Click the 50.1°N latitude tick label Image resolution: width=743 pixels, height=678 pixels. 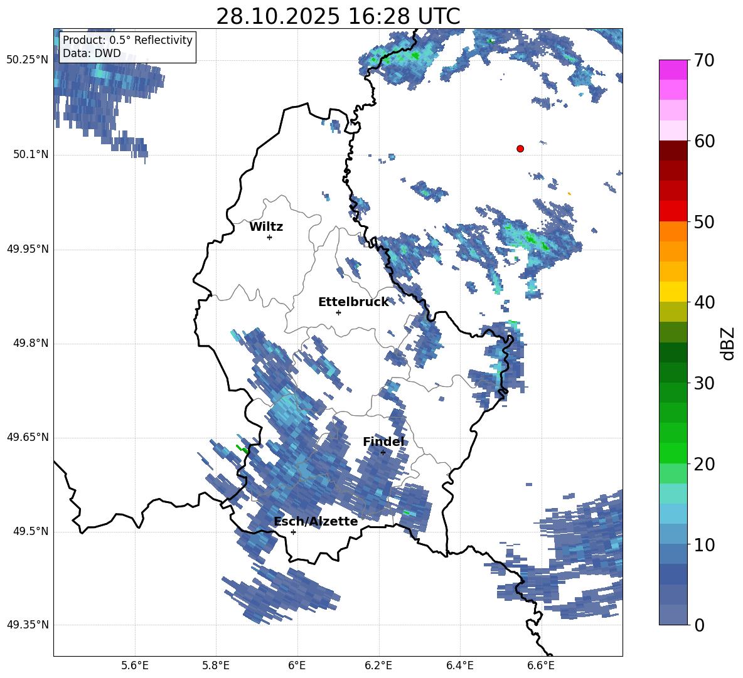tap(31, 155)
